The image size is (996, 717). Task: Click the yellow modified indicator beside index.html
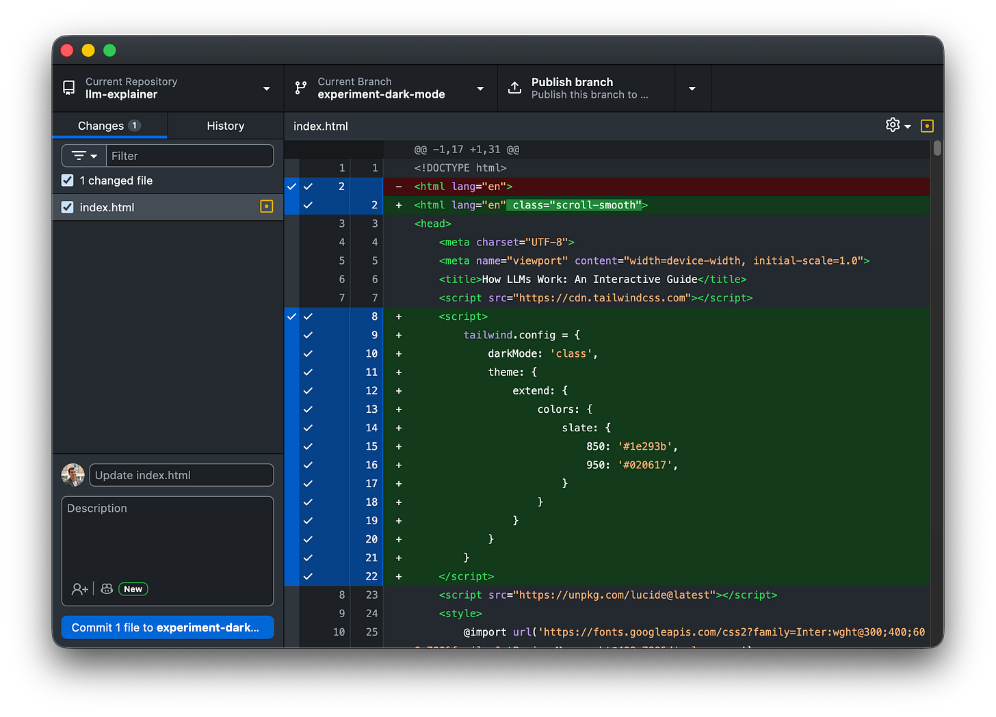pyautogui.click(x=266, y=206)
